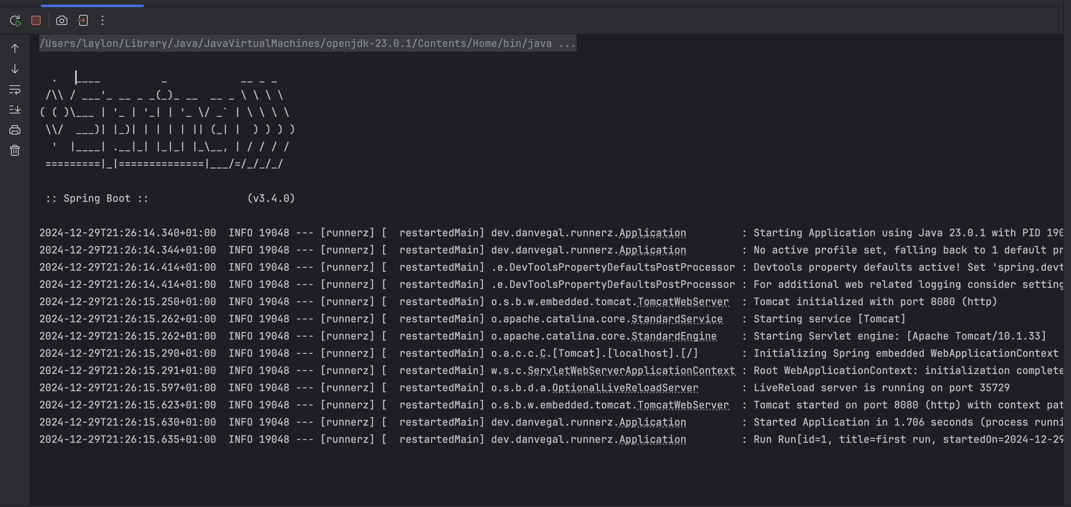Viewport: 1071px width, 507px height.
Task: Click the Rerun application icon
Action: pyautogui.click(x=15, y=20)
